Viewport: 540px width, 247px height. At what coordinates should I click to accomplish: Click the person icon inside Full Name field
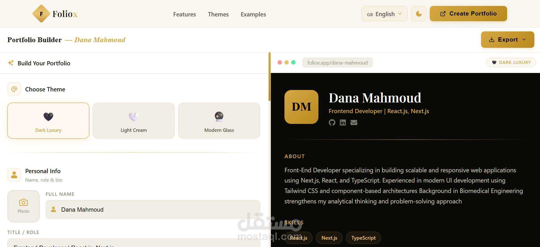point(53,209)
